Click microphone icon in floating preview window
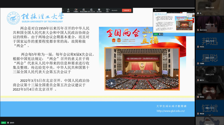The height and width of the screenshot is (125, 224). tap(160, 34)
